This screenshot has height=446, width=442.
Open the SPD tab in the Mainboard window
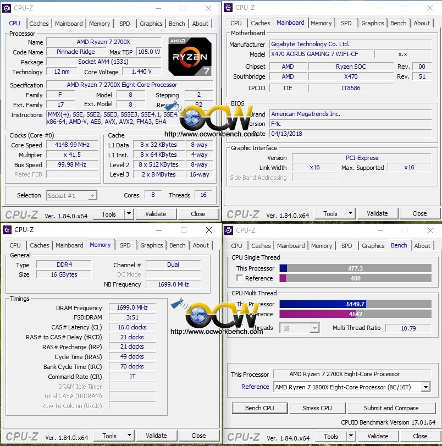(346, 23)
